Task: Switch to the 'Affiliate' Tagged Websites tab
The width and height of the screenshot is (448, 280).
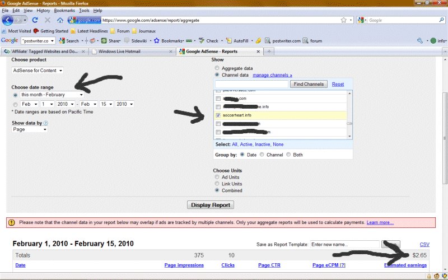Action: coord(44,52)
